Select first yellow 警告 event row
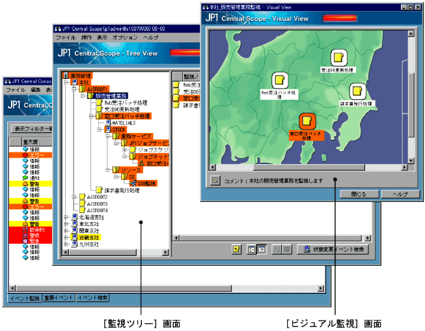The height and width of the screenshot is (331, 425). (31, 184)
